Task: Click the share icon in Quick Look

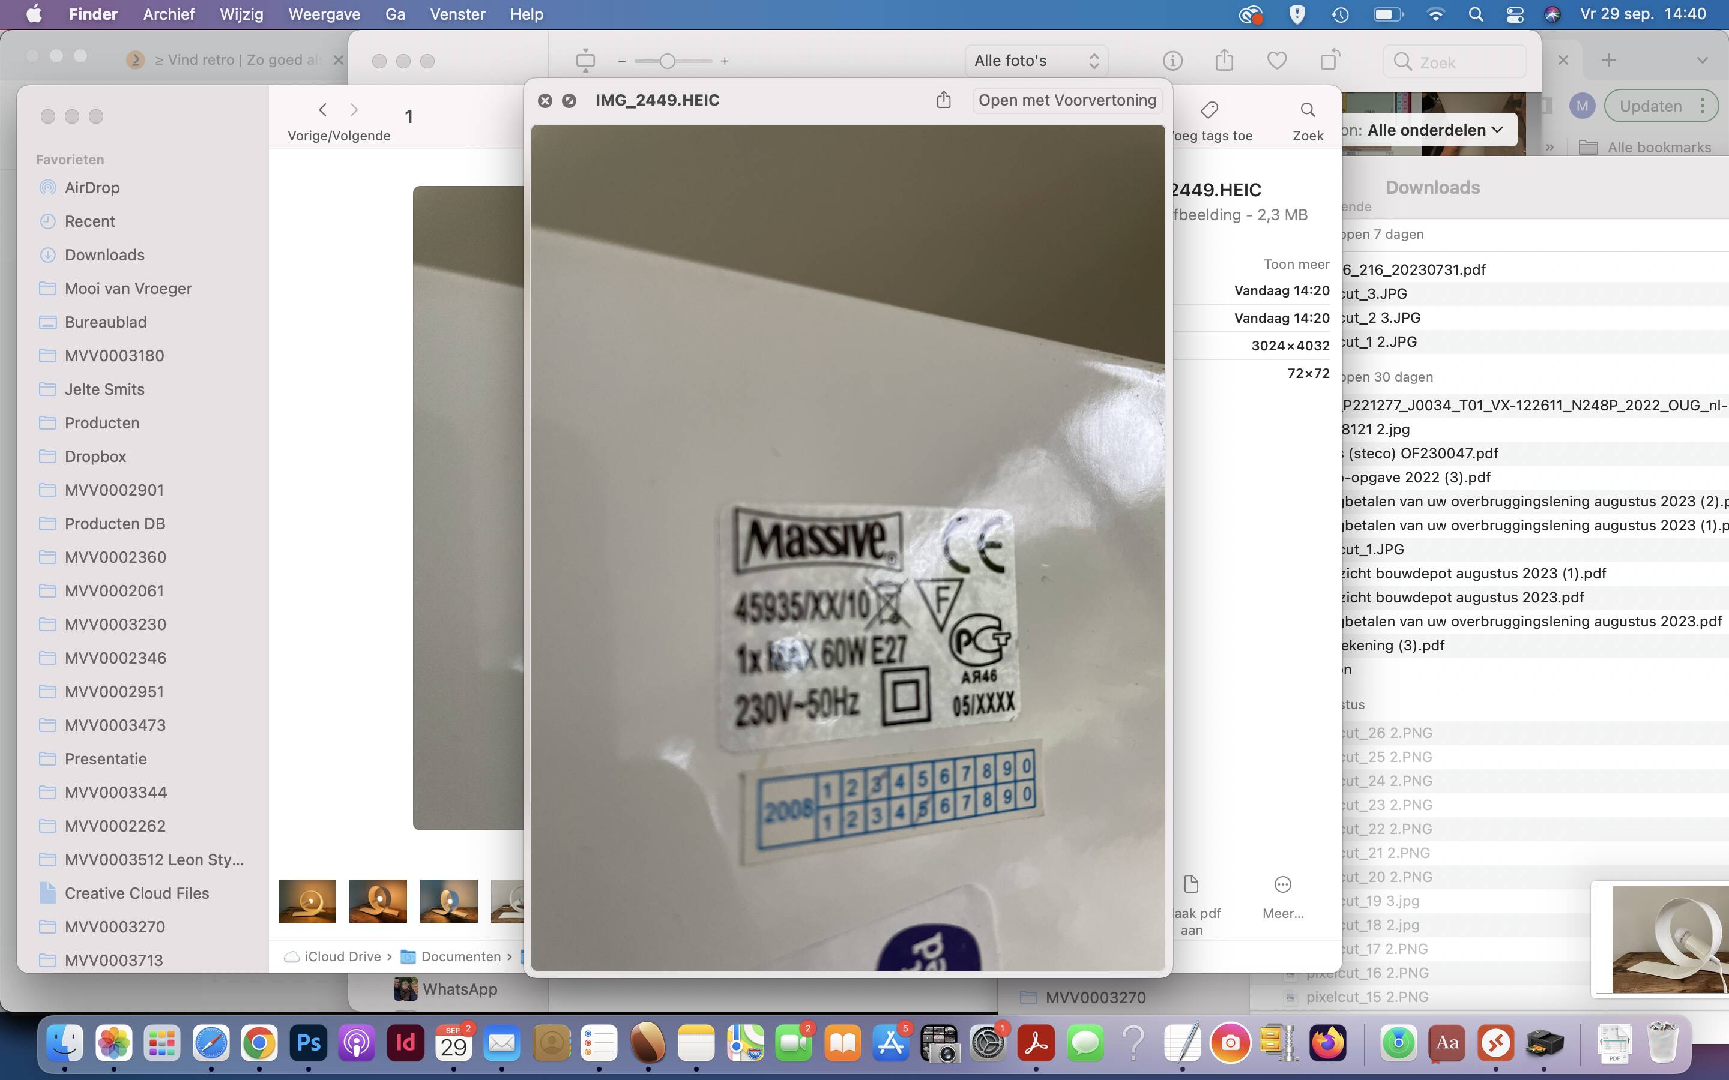Action: click(943, 100)
